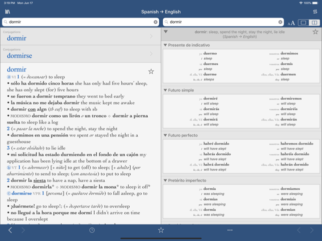Screen dimensions: 322x241
Task: Select the 'dormiréis' conjugation
Action: (x=289, y=109)
